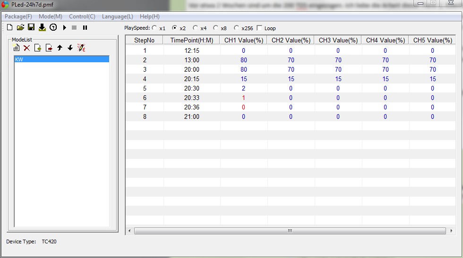Delete the mode with the red X
Image resolution: width=463 pixels, height=258 pixels.
[x=27, y=48]
